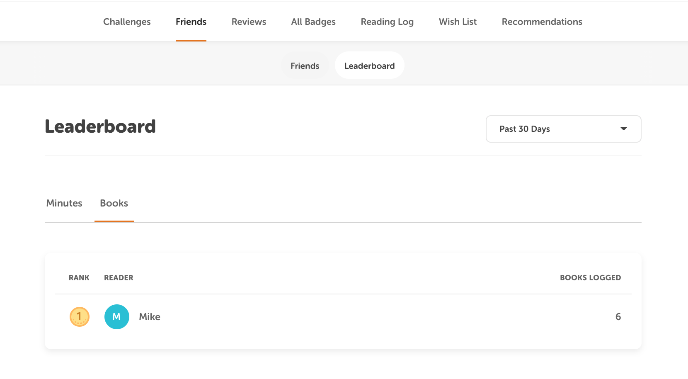This screenshot has height=379, width=688.
Task: Click Mike's books logged value 6
Action: (618, 317)
